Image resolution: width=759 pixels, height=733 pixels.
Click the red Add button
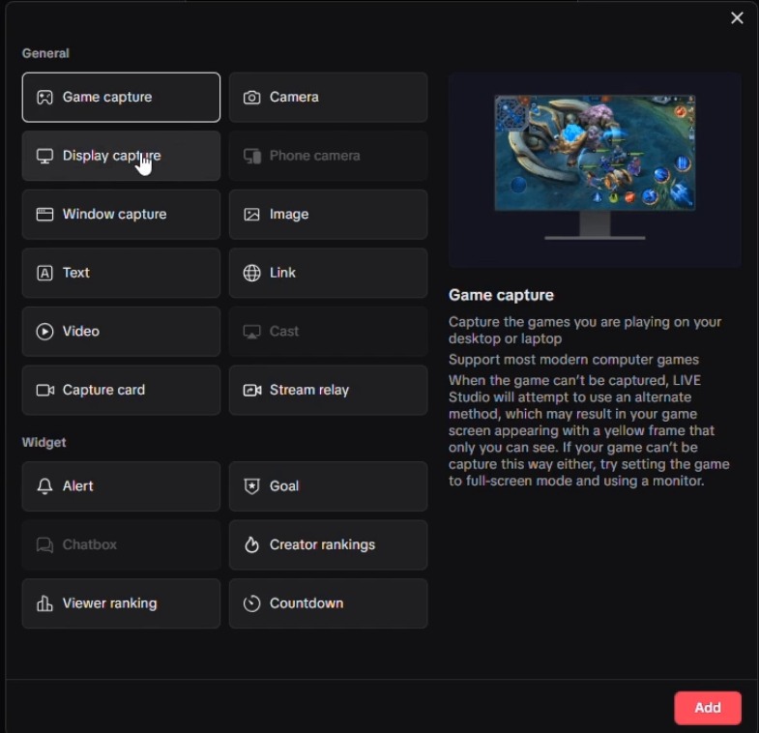point(707,708)
